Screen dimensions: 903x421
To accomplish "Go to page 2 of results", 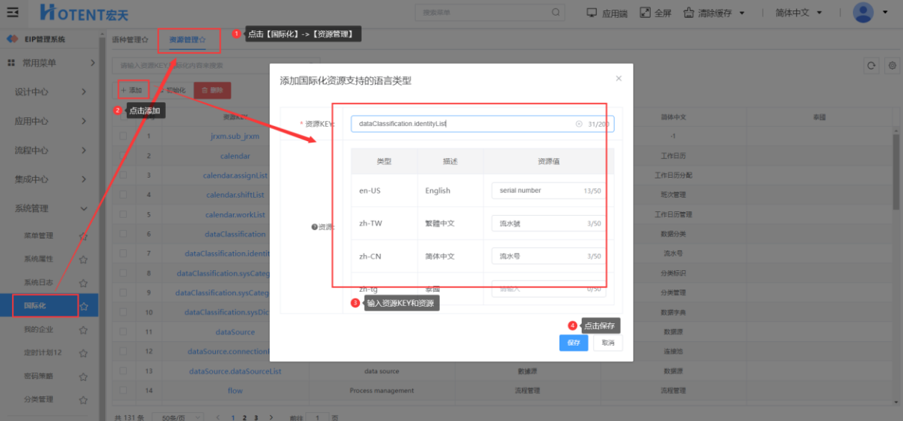I will [243, 418].
